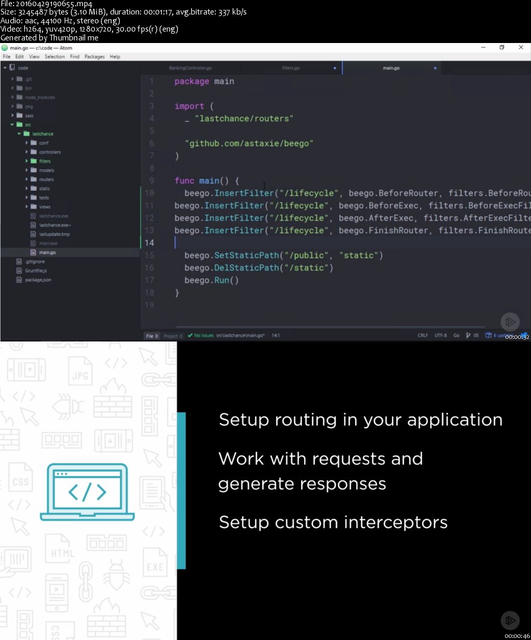
Task: Click the lastupdate.tmp file icon
Action: (x=34, y=234)
